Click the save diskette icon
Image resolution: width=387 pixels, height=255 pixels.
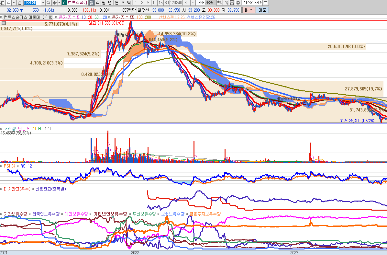[x=232, y=3]
